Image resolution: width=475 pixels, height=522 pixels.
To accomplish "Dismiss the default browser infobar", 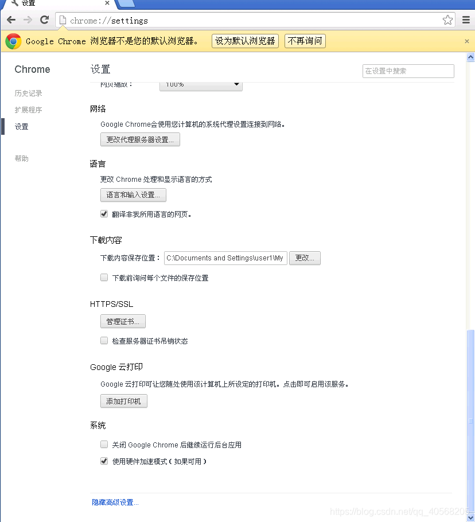I will click(466, 41).
